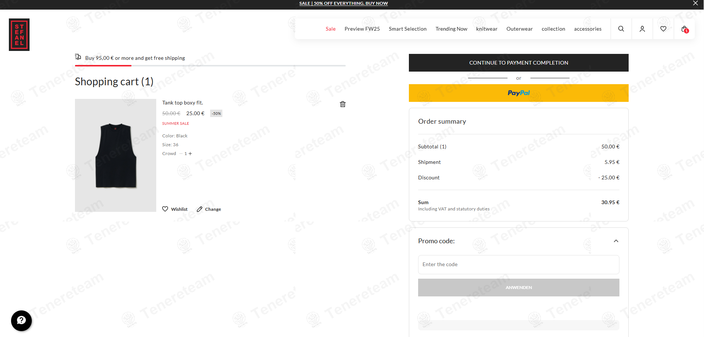The width and height of the screenshot is (704, 337).
Task: Open the Tank top product thumbnail
Action: 116,155
